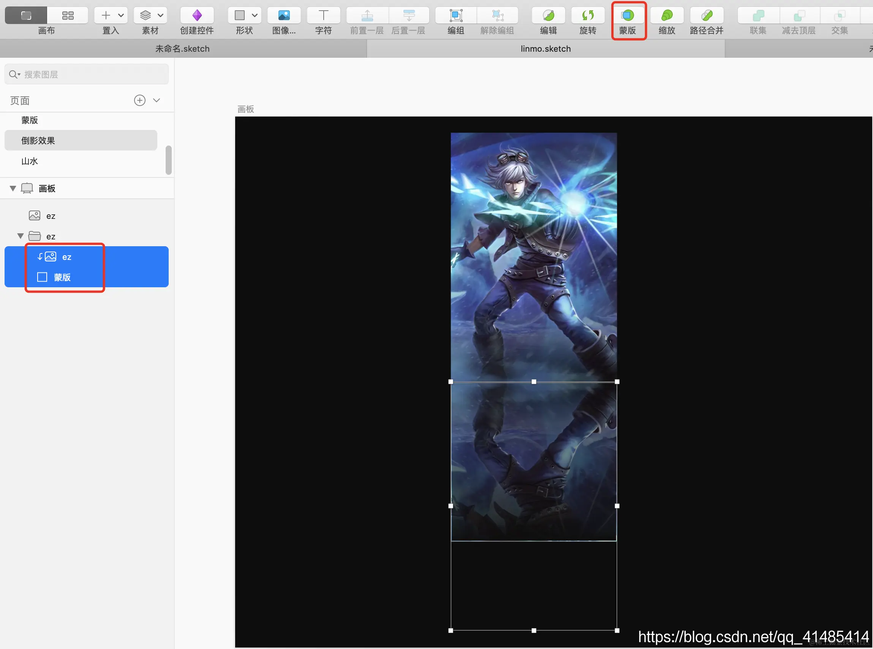Screen dimensions: 873x649
Task: Click the Scale (缩放) tool icon
Action: (x=666, y=16)
